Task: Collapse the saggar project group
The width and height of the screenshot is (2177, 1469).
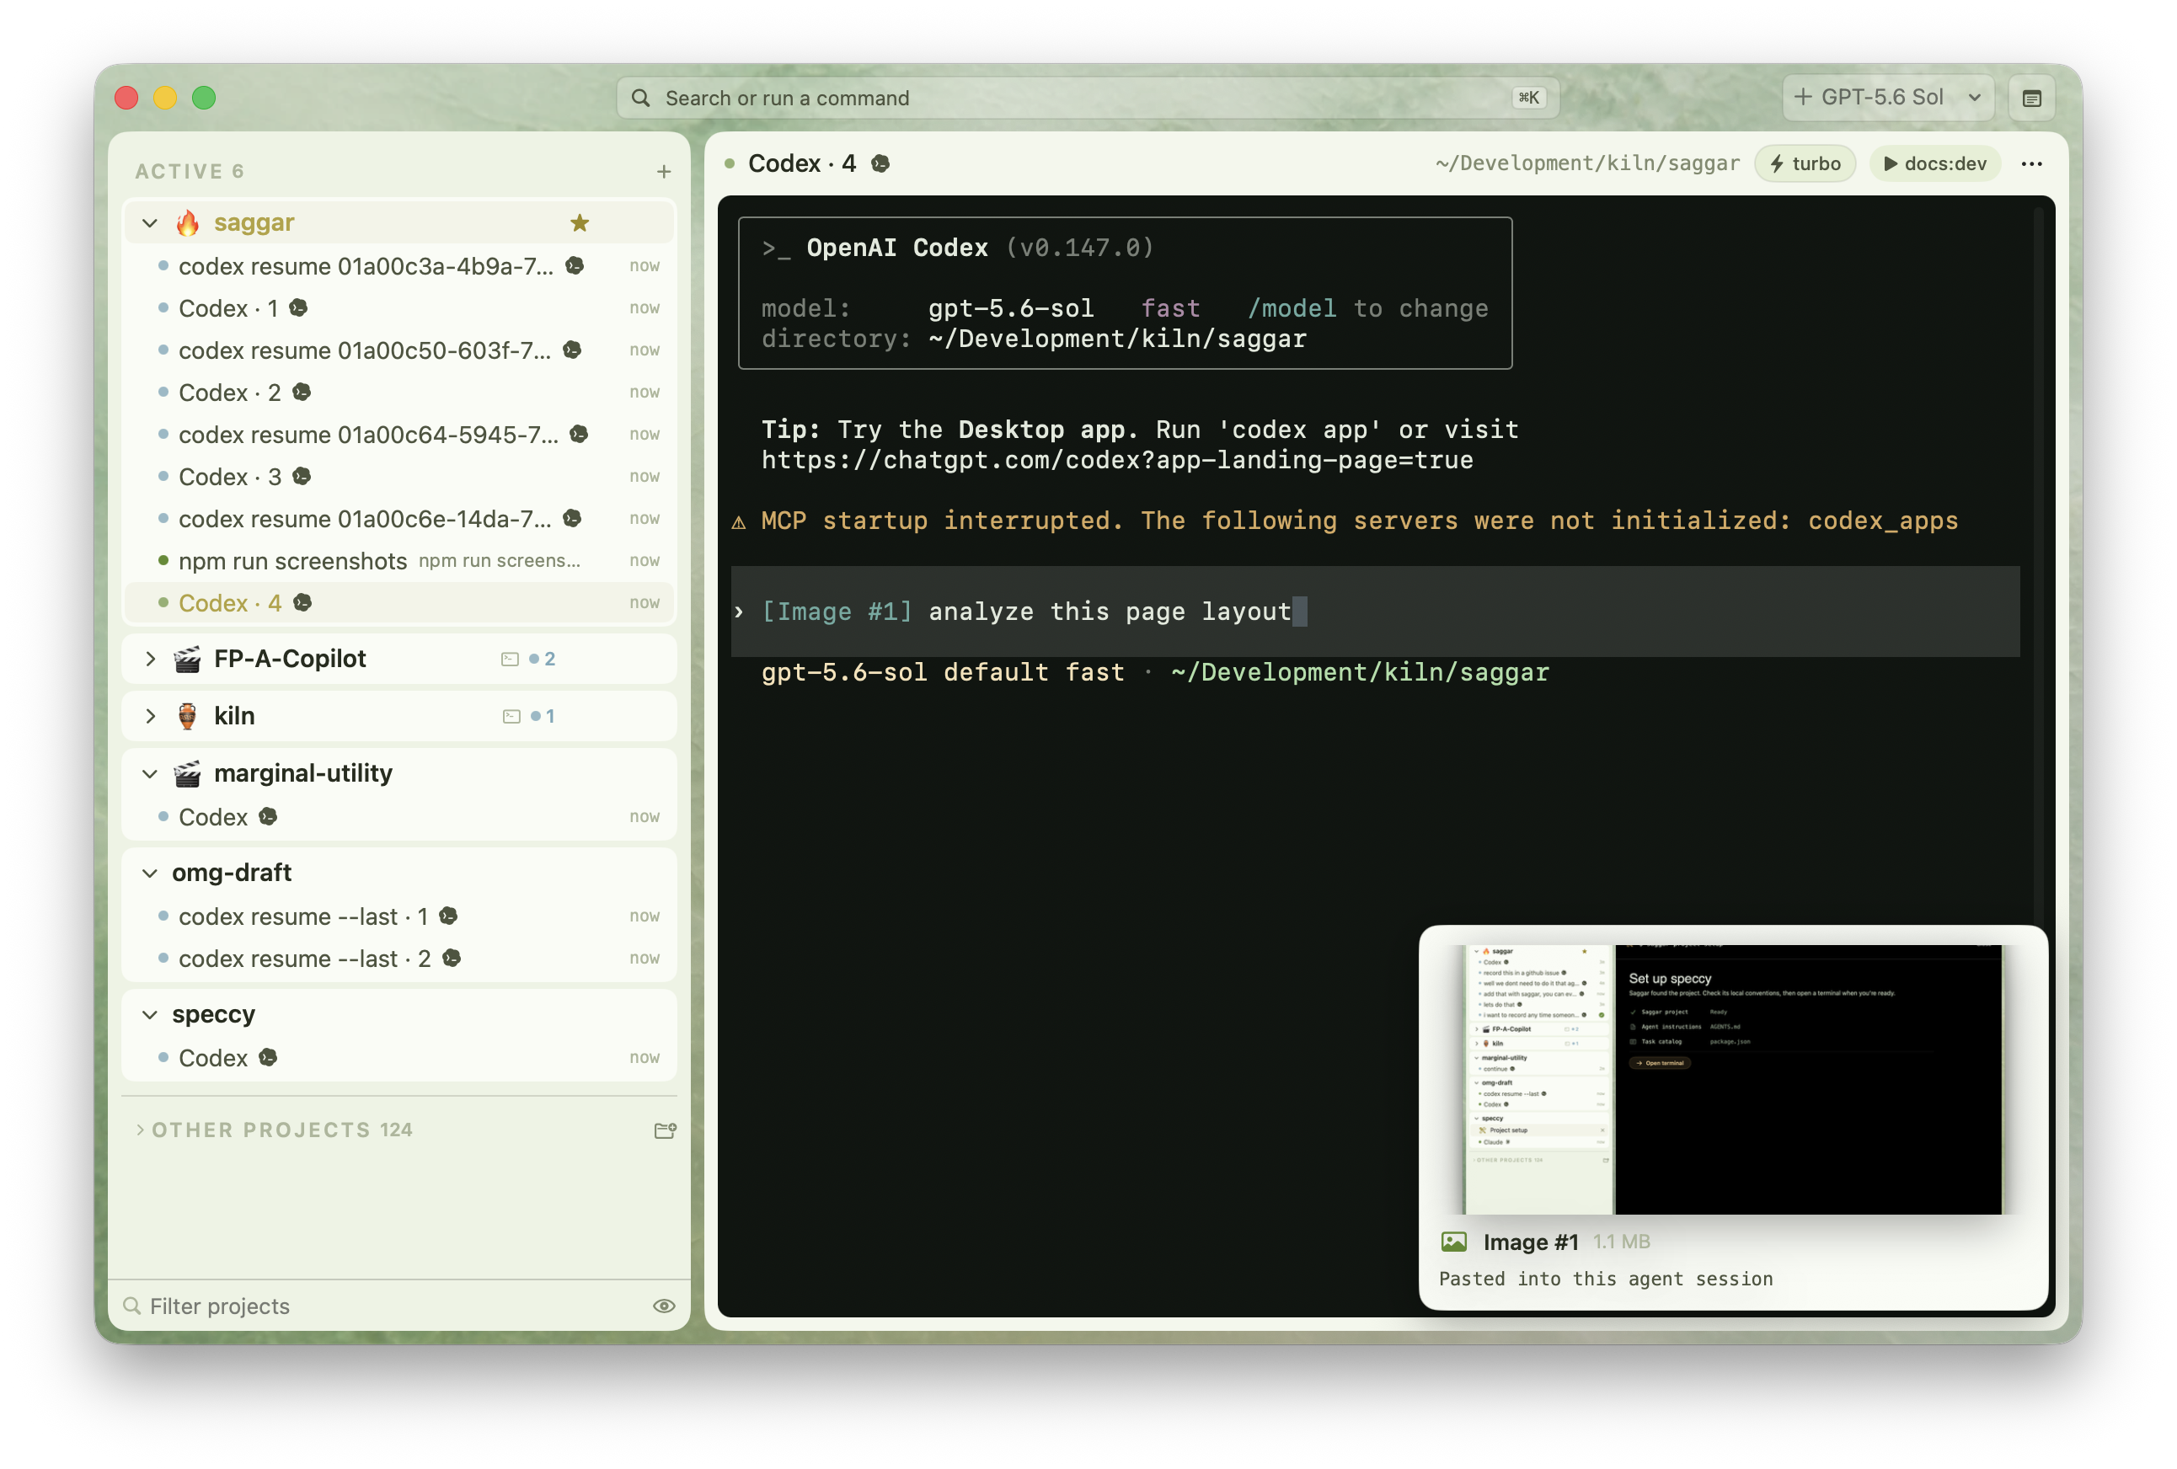Action: tap(150, 223)
